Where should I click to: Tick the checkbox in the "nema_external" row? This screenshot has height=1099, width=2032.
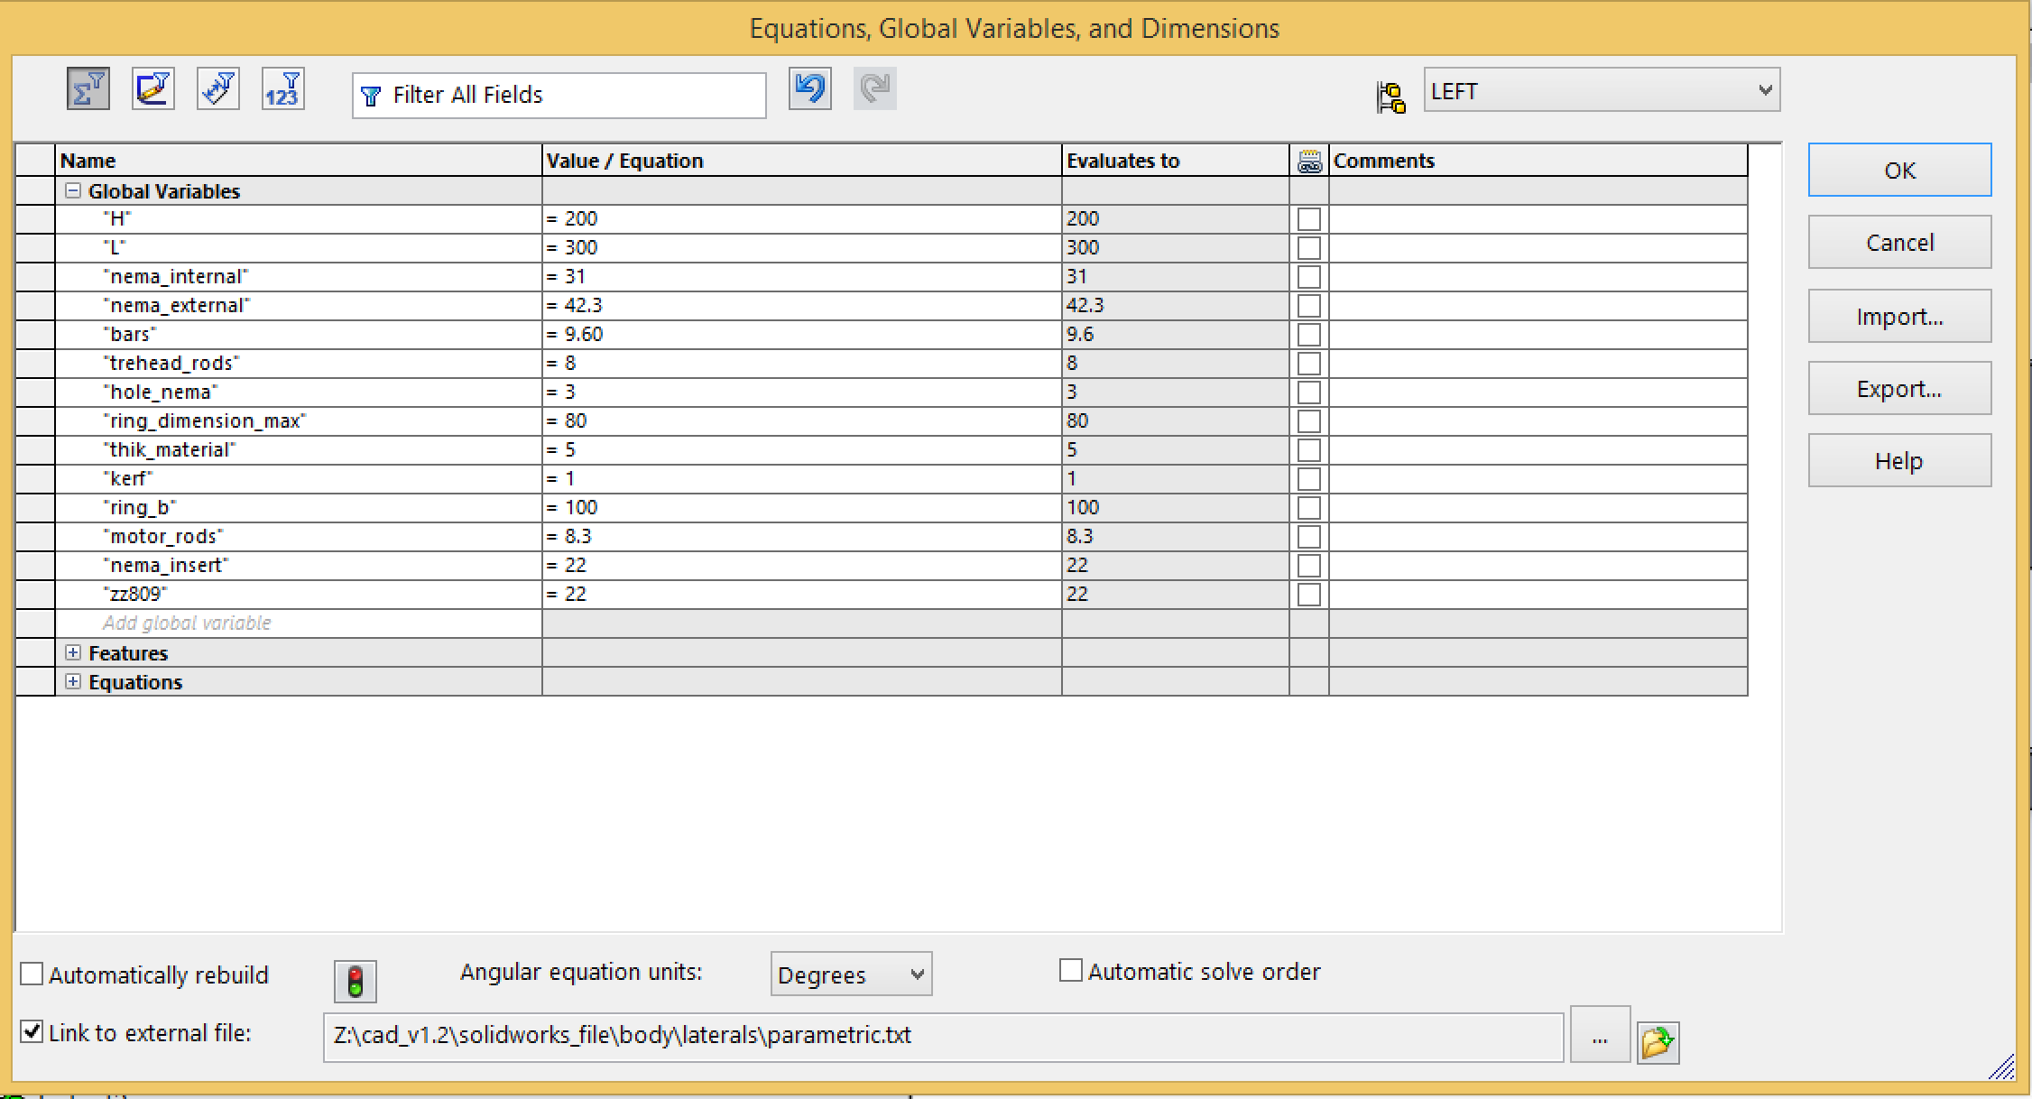[x=1309, y=306]
